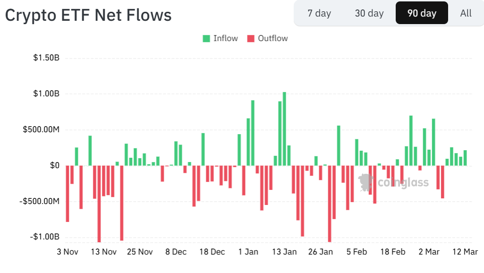Switch to the 30 day view
The image size is (484, 273).
click(369, 13)
